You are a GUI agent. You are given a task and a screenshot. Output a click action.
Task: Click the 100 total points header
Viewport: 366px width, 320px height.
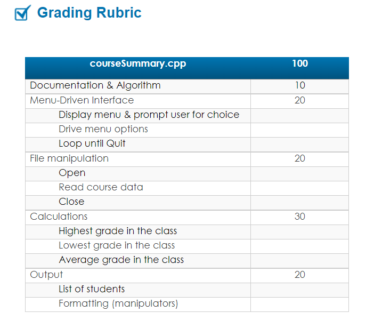click(300, 68)
